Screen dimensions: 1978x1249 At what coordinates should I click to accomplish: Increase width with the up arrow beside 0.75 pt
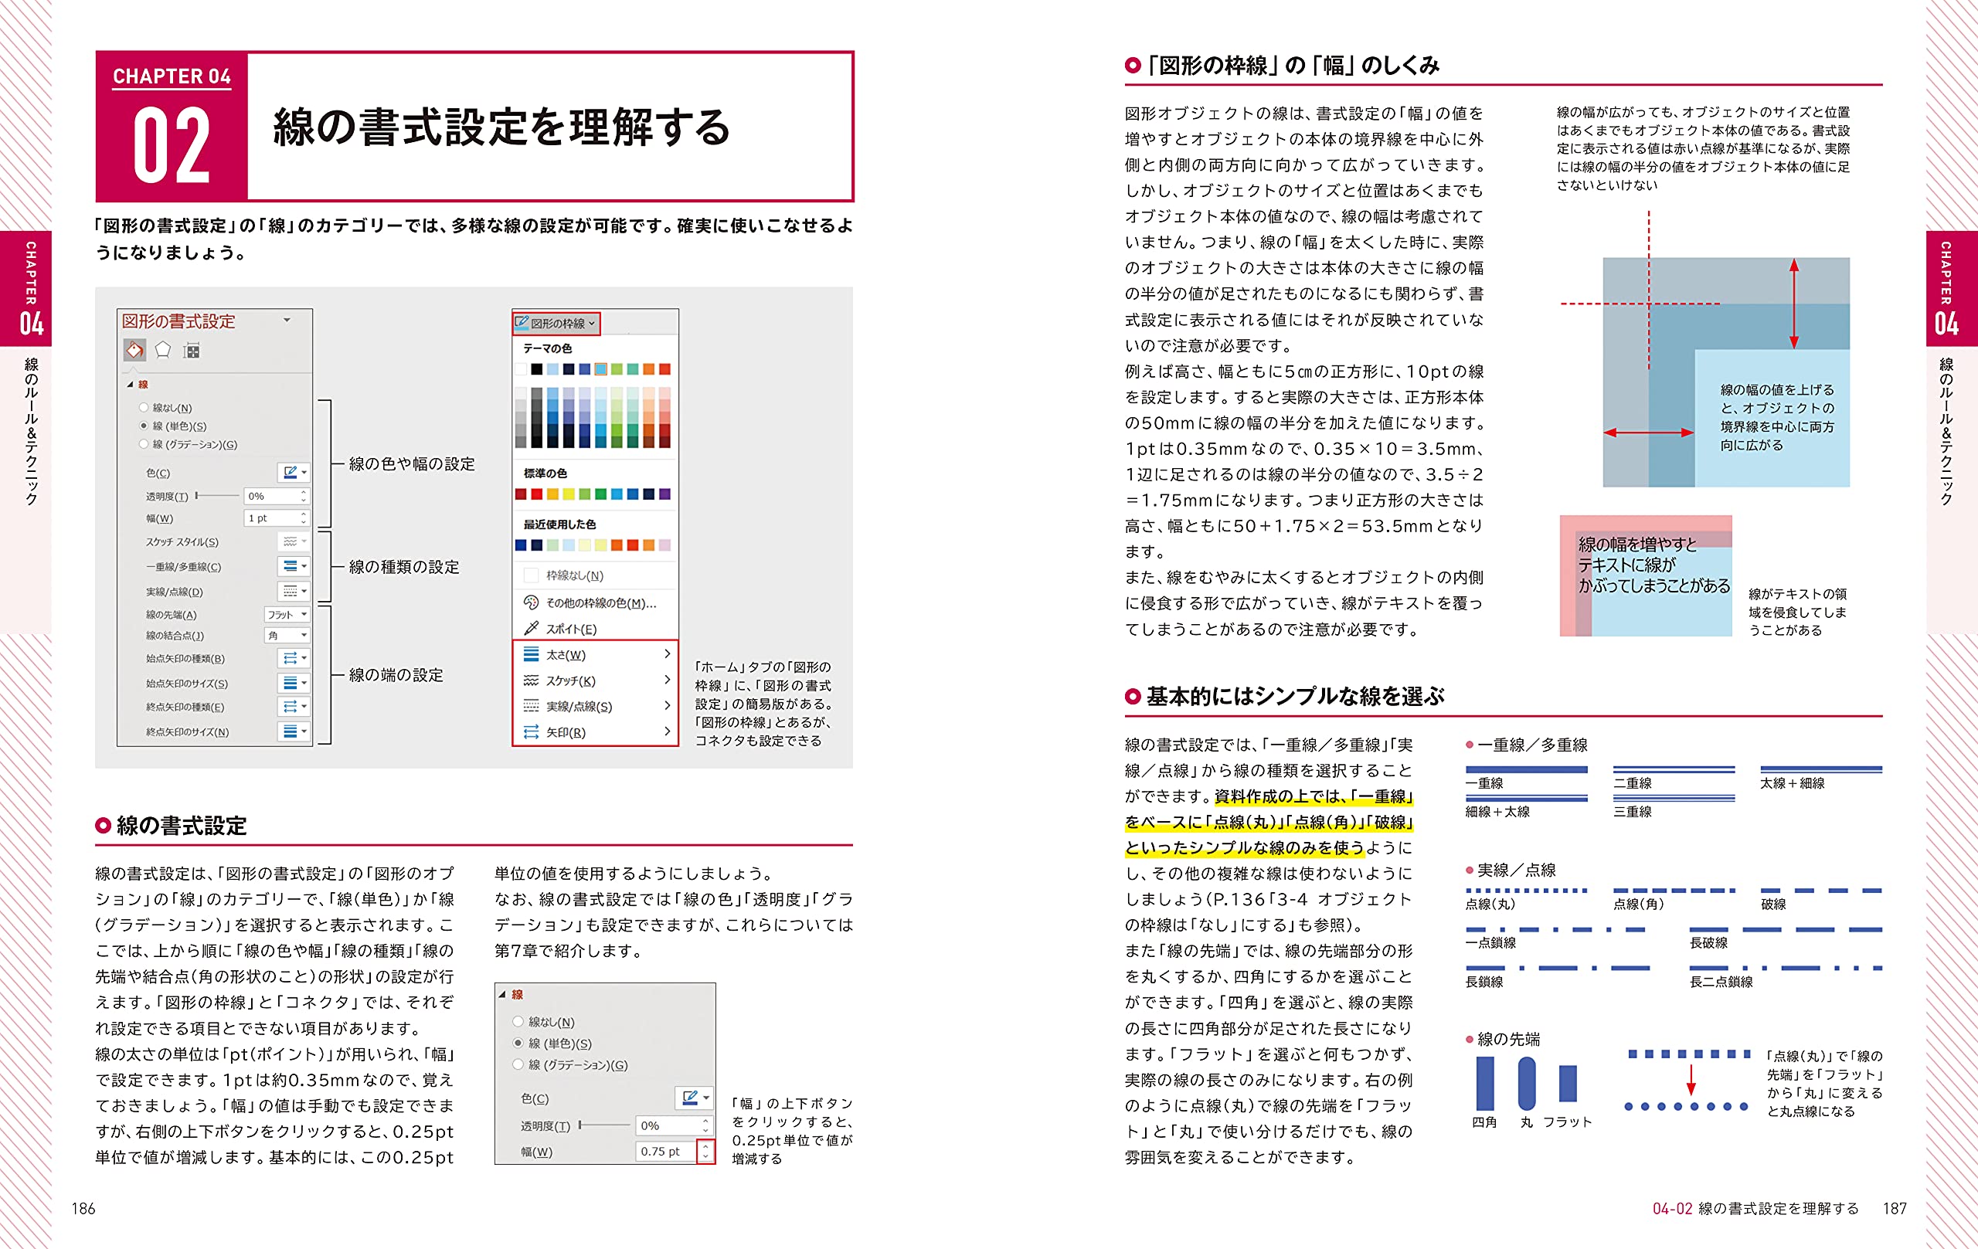705,1146
